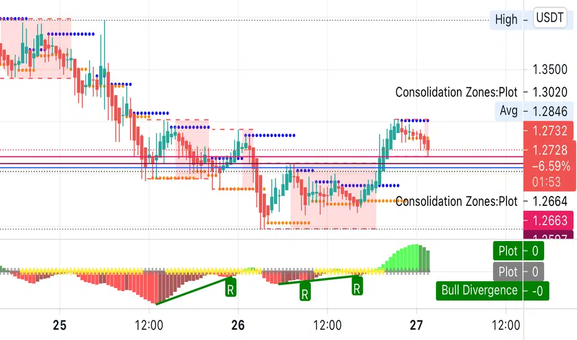Image resolution: width=577 pixels, height=340 pixels.
Task: Click the lower Consolidation Zones:Plot label
Action: coord(456,202)
